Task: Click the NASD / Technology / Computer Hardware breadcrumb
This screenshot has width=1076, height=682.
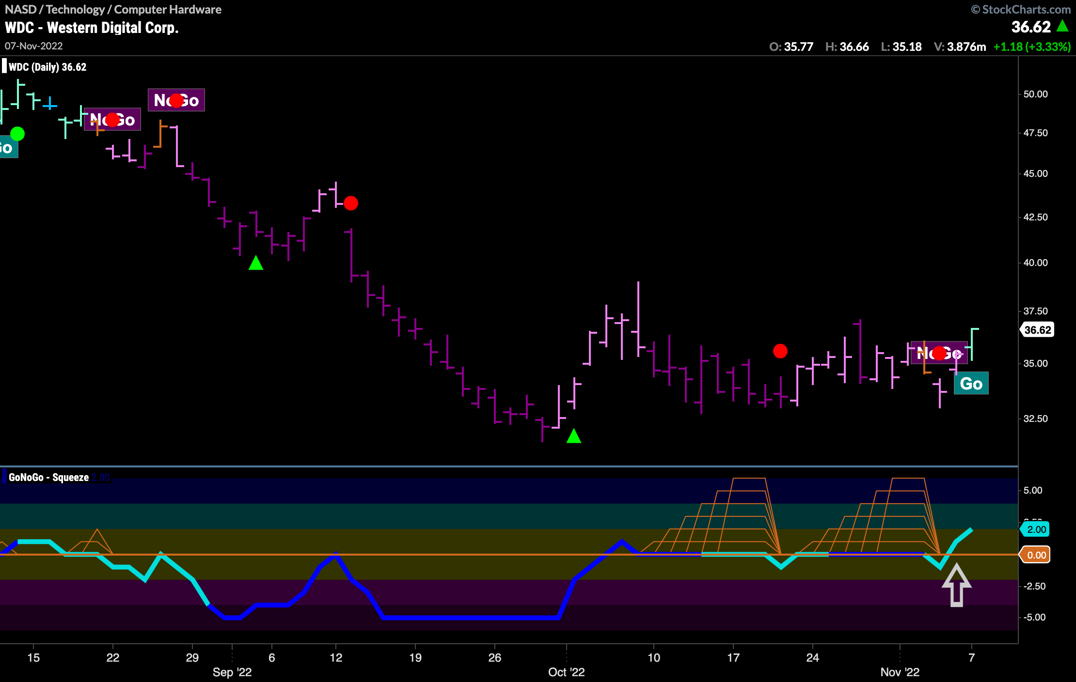Action: (113, 9)
